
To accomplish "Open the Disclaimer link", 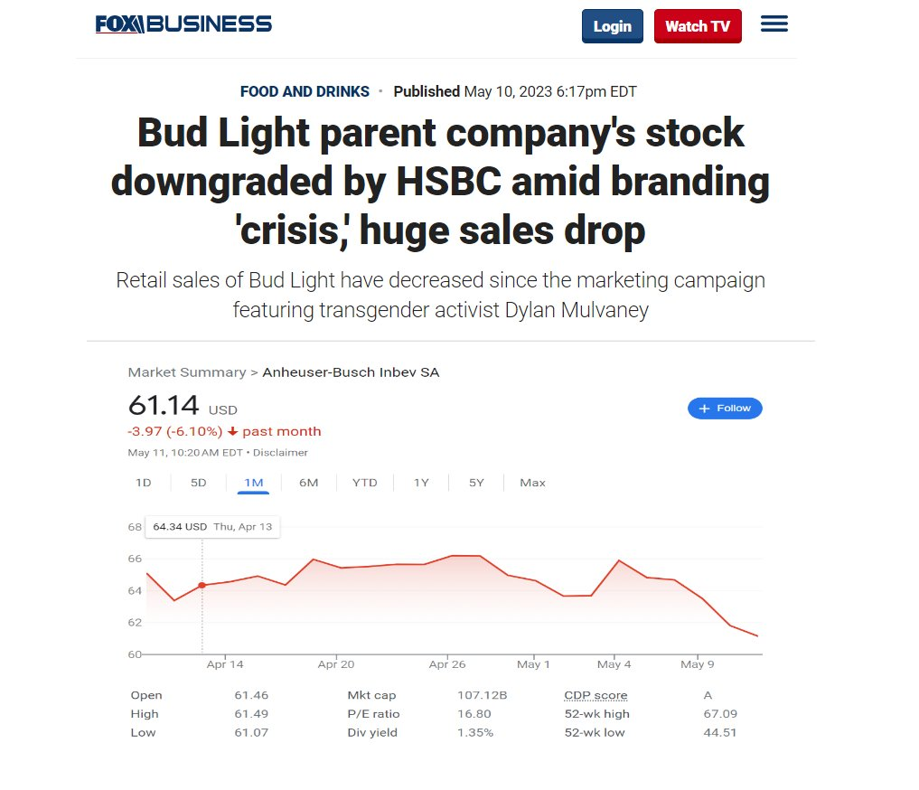I will click(x=280, y=453).
